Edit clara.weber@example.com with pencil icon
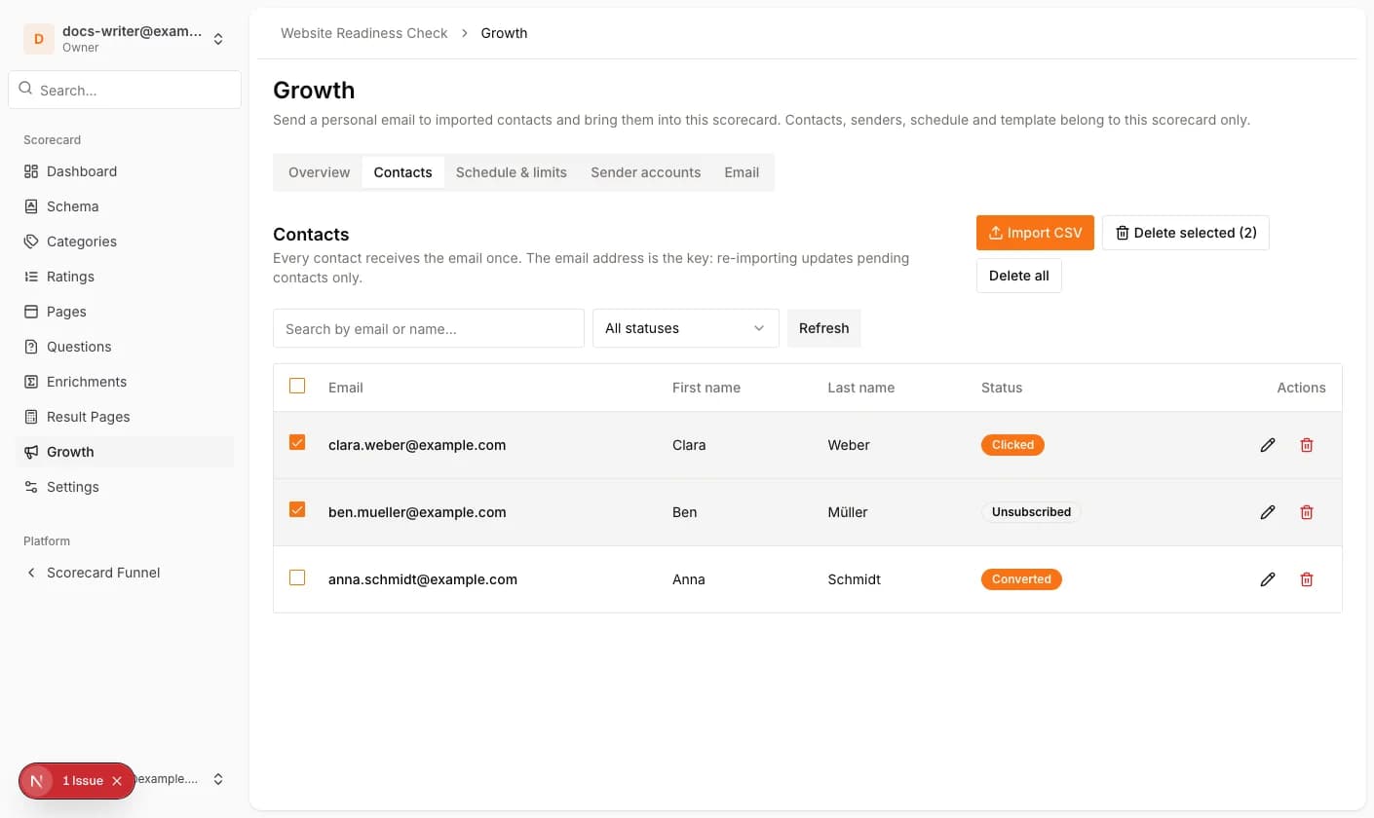1374x818 pixels. (x=1268, y=445)
